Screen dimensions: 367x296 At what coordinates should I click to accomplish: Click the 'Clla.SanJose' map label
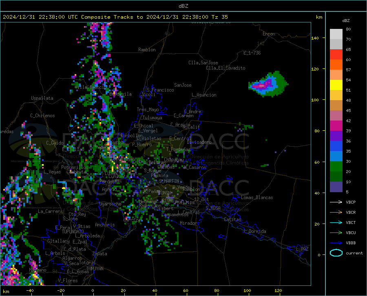[x=203, y=63]
